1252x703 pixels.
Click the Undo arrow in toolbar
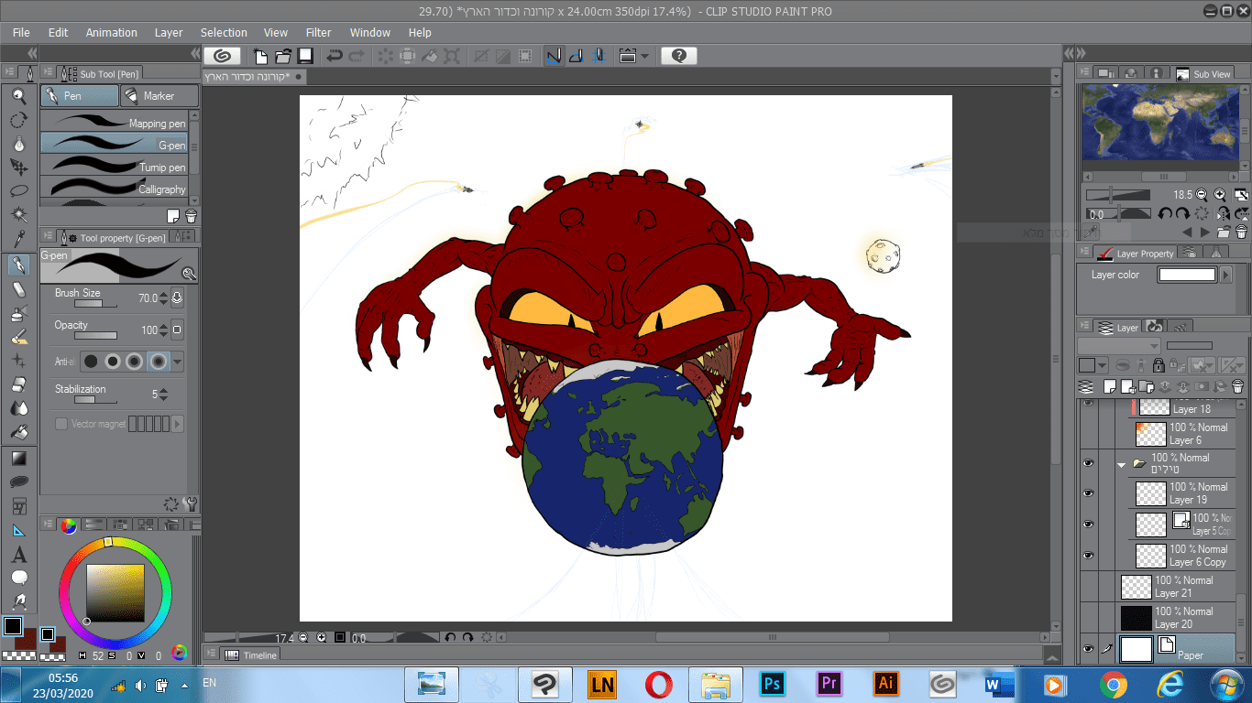pos(335,56)
